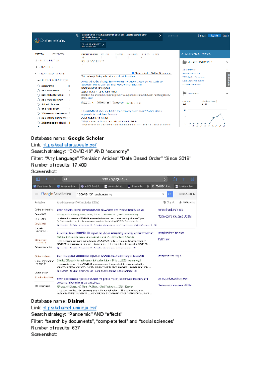Open My library with the star icon

187,202
